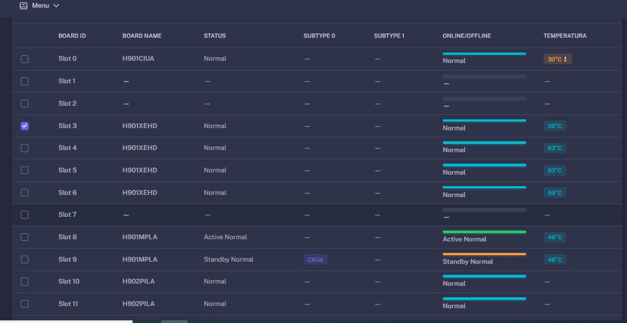Click the Slot 8 board ID
The height and width of the screenshot is (323, 627).
click(x=67, y=237)
